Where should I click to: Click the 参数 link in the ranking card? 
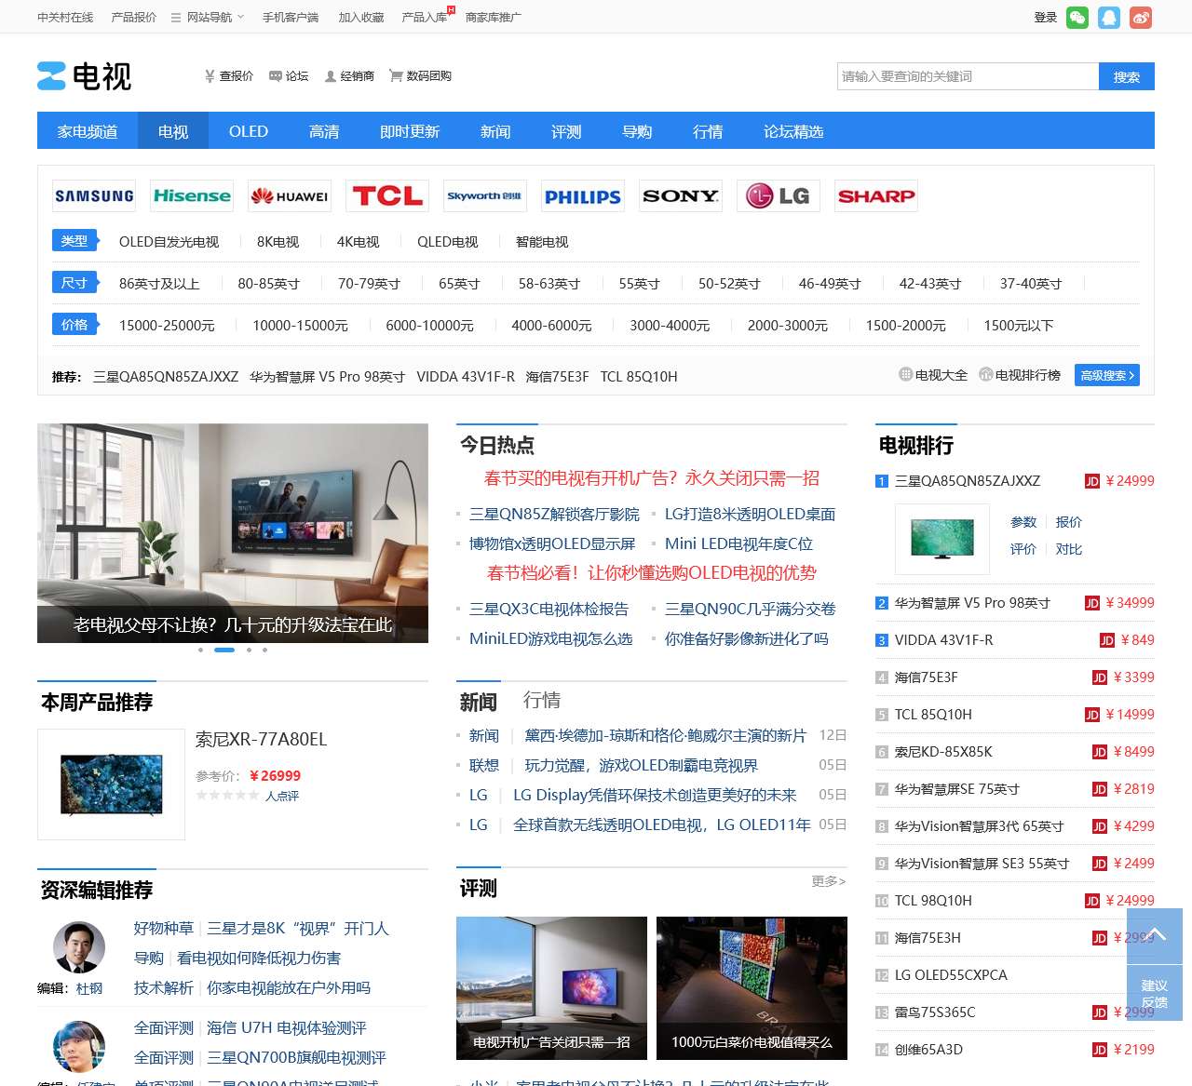click(1023, 522)
